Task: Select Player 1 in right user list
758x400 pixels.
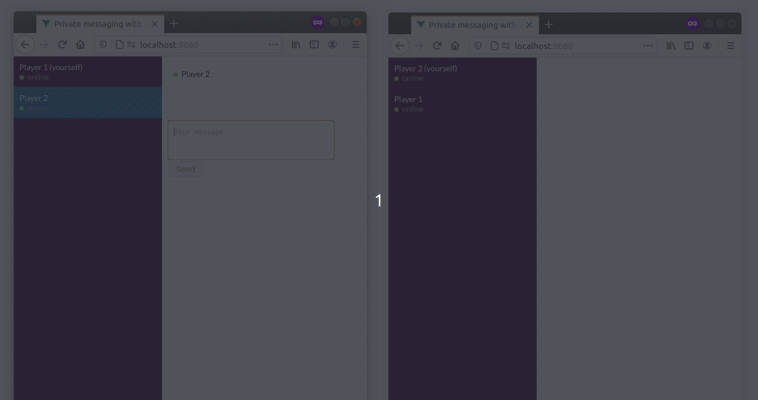Action: tap(462, 104)
